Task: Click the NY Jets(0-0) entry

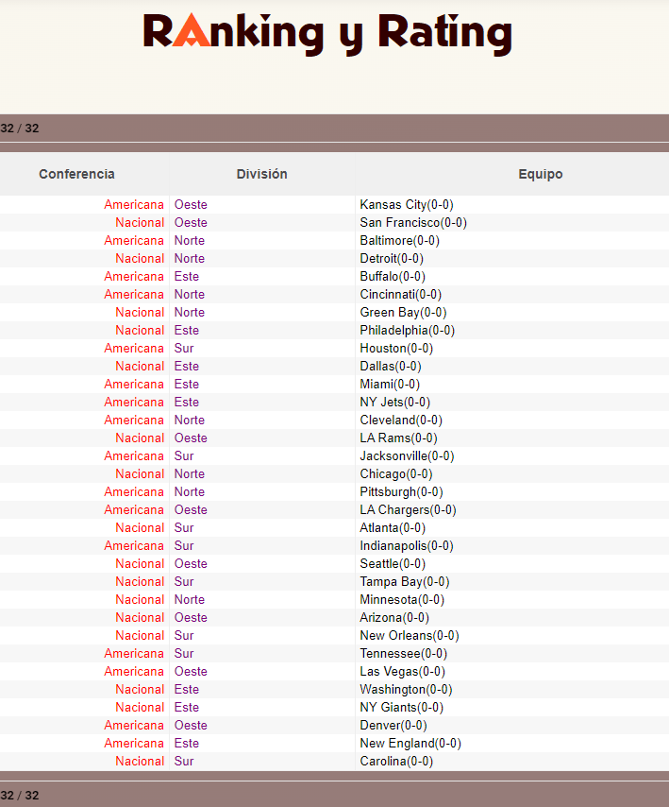Action: (394, 402)
